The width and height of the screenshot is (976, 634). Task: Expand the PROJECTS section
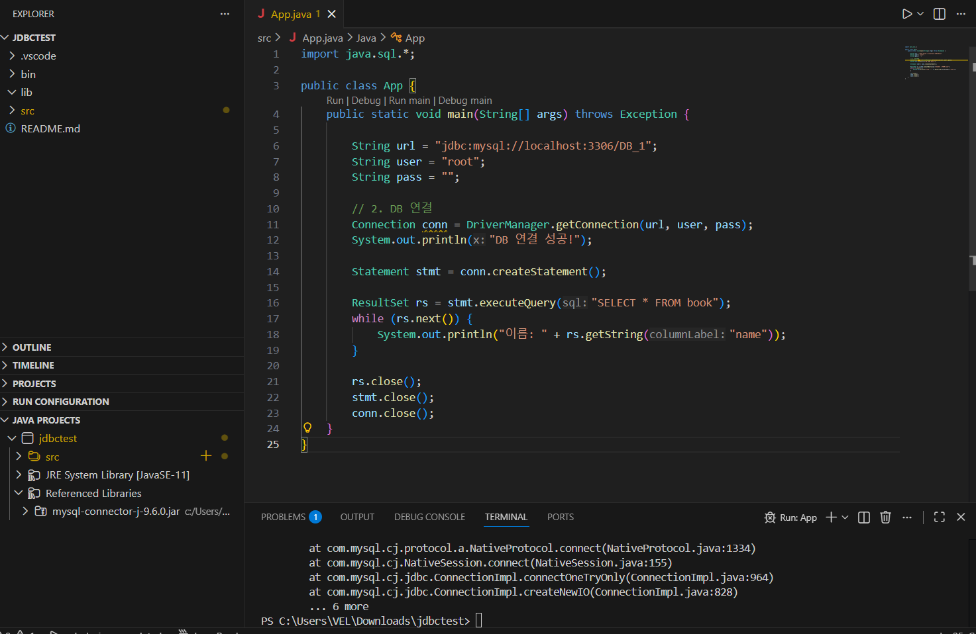tap(5, 384)
